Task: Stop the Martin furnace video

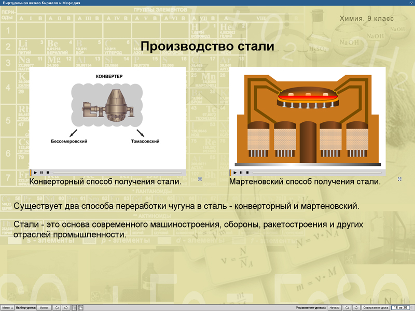Action: coord(248,171)
